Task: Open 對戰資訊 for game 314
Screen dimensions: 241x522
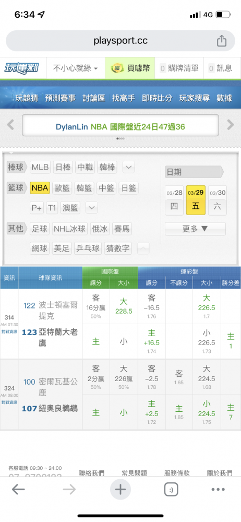Action: pos(9,331)
